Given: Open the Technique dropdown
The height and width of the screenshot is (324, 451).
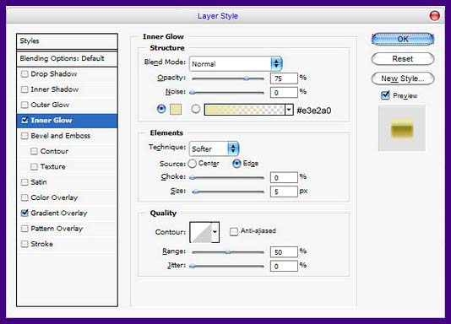Looking at the screenshot, I should click(214, 148).
